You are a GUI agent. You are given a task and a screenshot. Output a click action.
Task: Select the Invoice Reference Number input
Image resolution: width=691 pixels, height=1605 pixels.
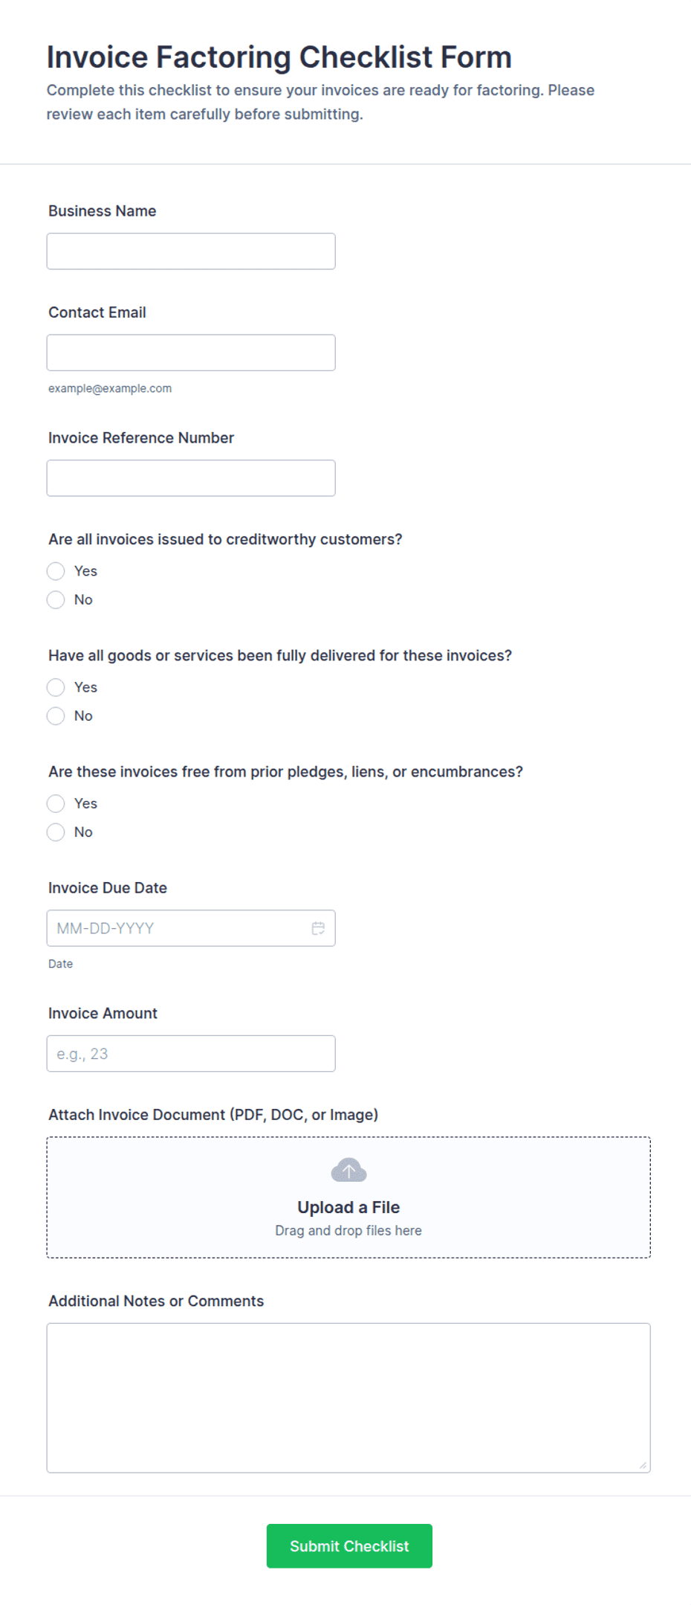pos(191,478)
